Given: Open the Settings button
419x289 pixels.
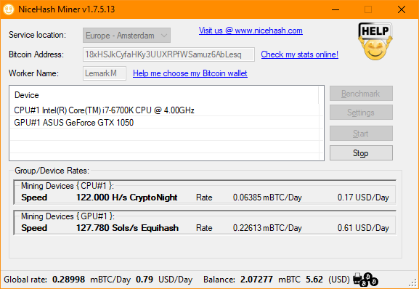Looking at the screenshot, I should point(361,113).
